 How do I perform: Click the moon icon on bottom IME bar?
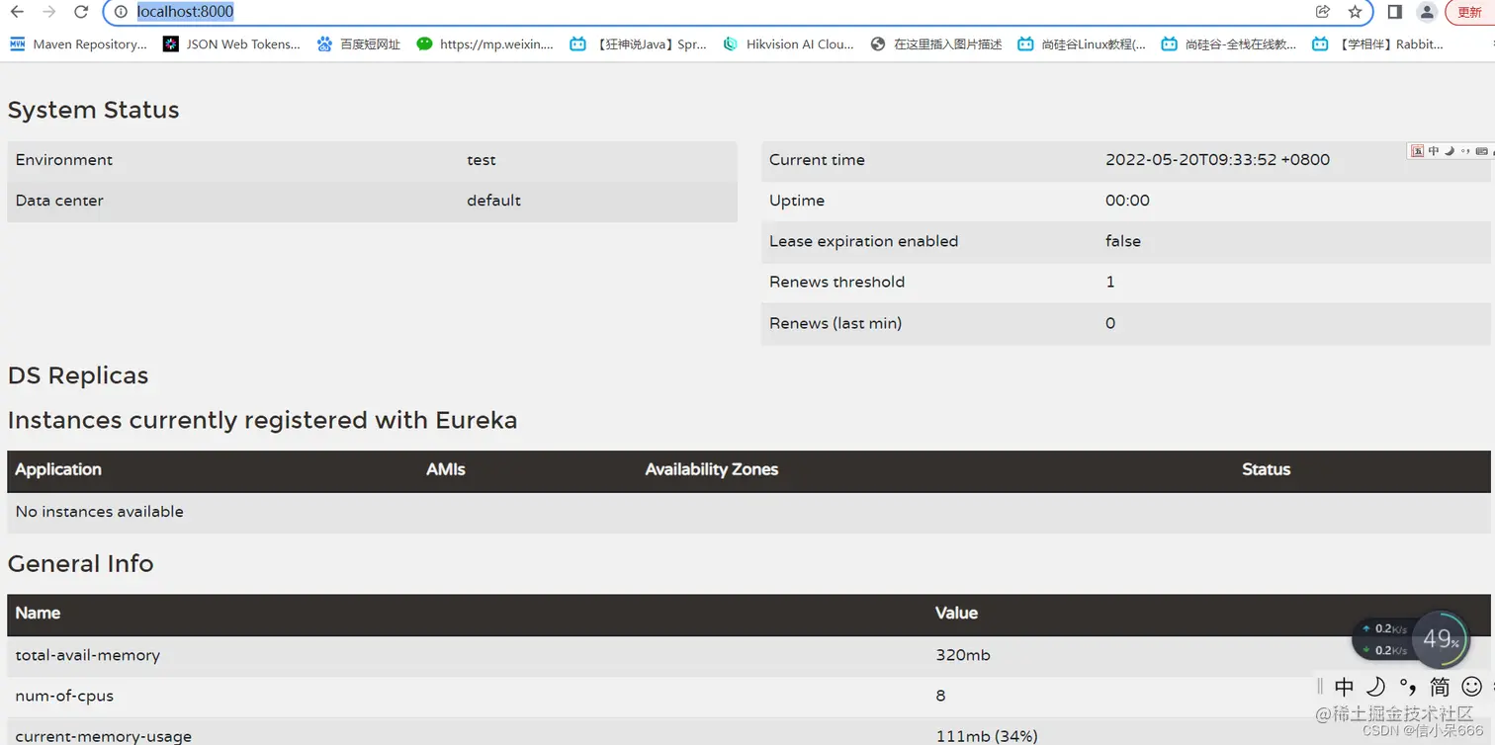click(1375, 687)
